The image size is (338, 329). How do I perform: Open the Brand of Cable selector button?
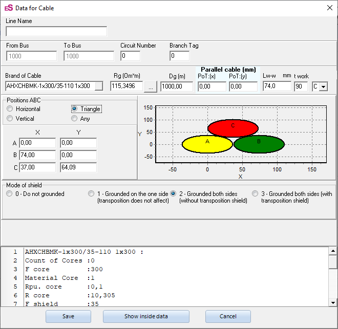(x=99, y=86)
